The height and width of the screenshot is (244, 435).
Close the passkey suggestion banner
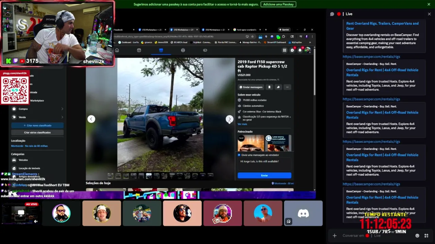[x=429, y=4]
